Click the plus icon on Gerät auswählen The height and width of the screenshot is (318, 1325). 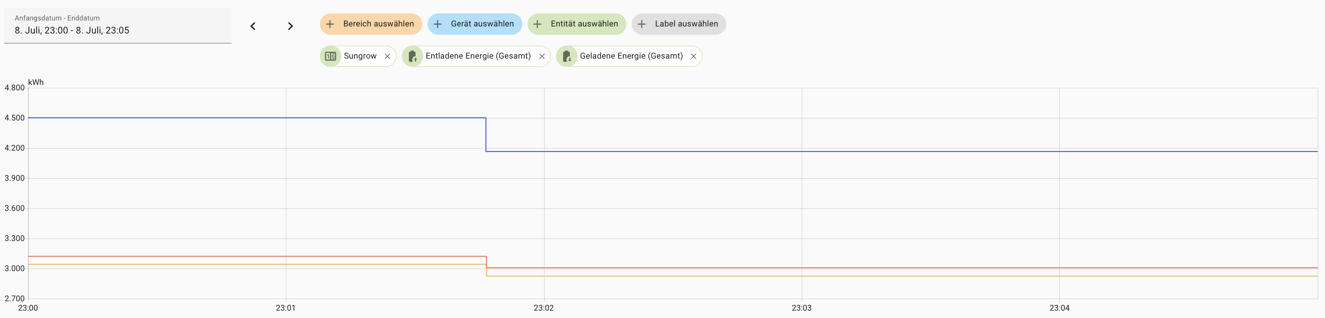click(438, 24)
